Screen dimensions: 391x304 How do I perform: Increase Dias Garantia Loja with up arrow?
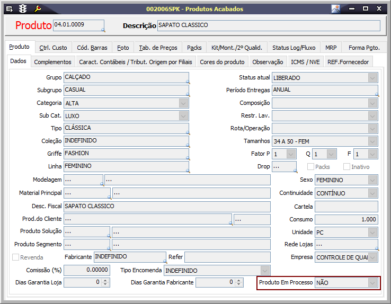pyautogui.click(x=105, y=280)
